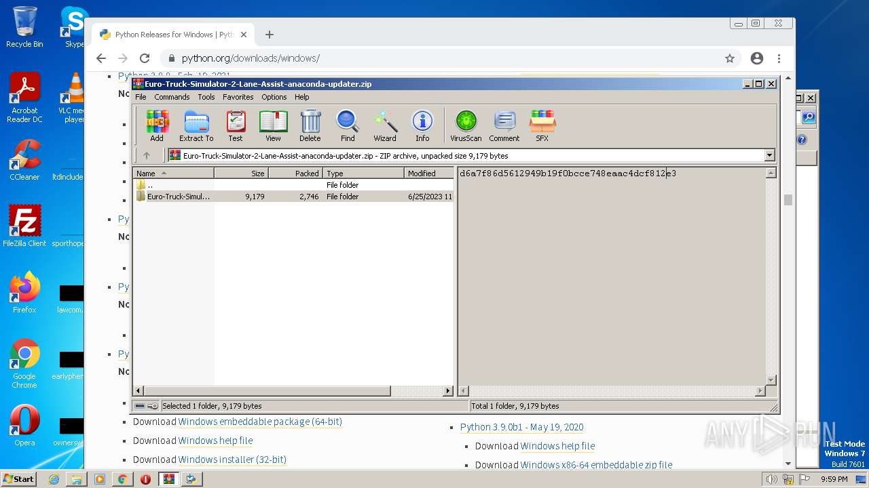Open Windows x86-64 embeddable zip file link
Viewport: 869px width, 488px height.
(596, 465)
